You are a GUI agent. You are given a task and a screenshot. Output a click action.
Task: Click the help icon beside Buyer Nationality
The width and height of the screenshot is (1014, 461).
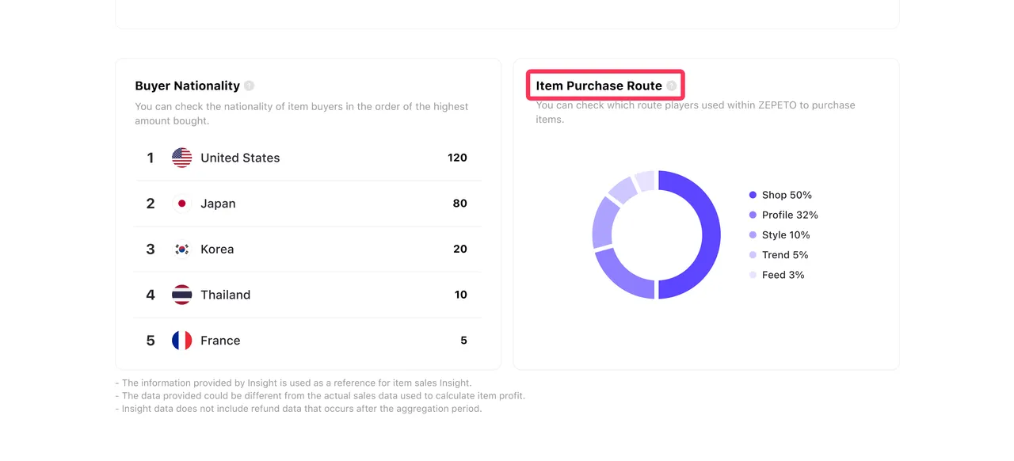[x=249, y=86]
